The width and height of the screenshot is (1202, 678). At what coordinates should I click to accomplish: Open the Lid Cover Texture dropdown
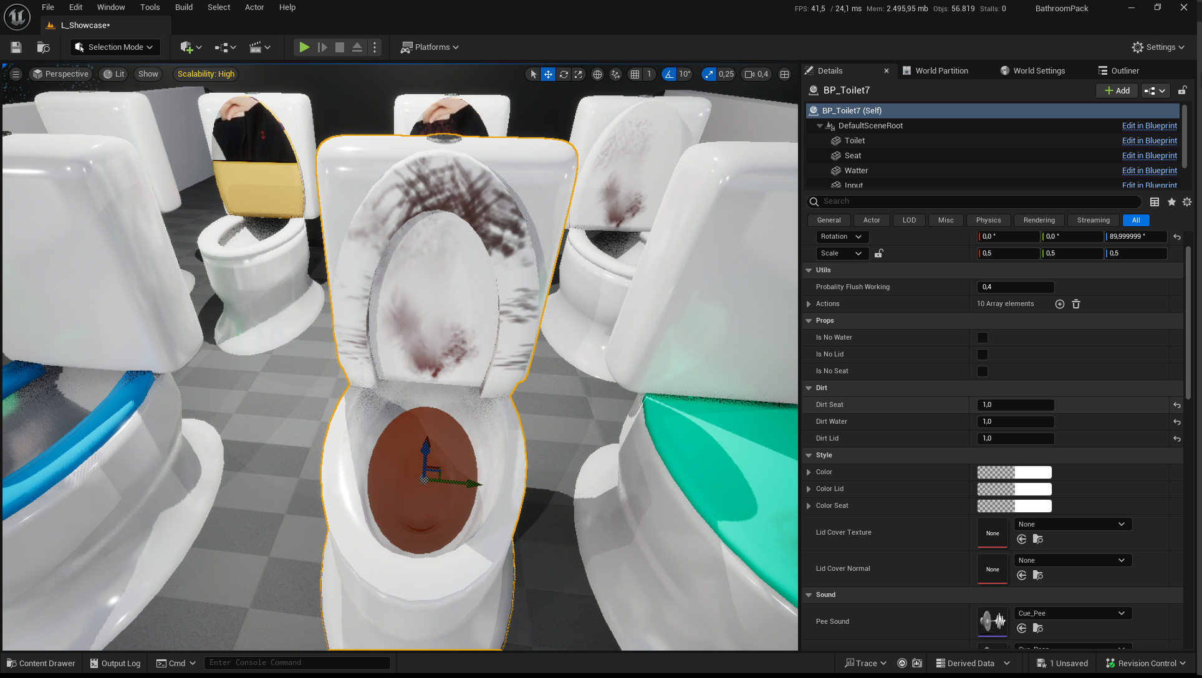click(x=1072, y=524)
